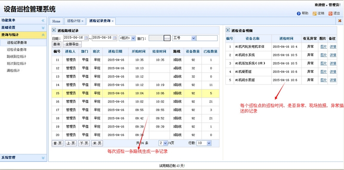The image size is (344, 170).
Task: Click the text field beside 工号
Action: coord(207,38)
